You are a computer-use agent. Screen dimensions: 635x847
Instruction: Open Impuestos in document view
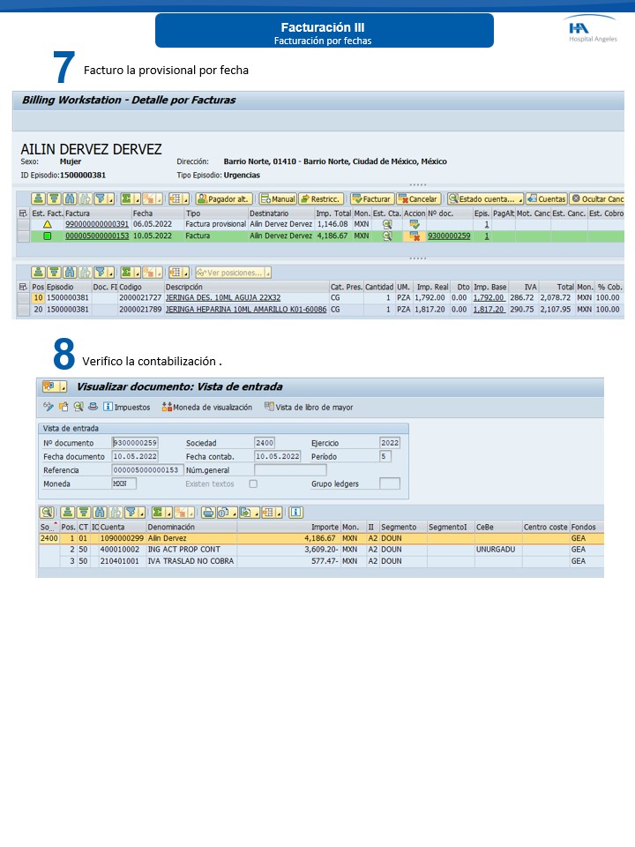tap(126, 407)
